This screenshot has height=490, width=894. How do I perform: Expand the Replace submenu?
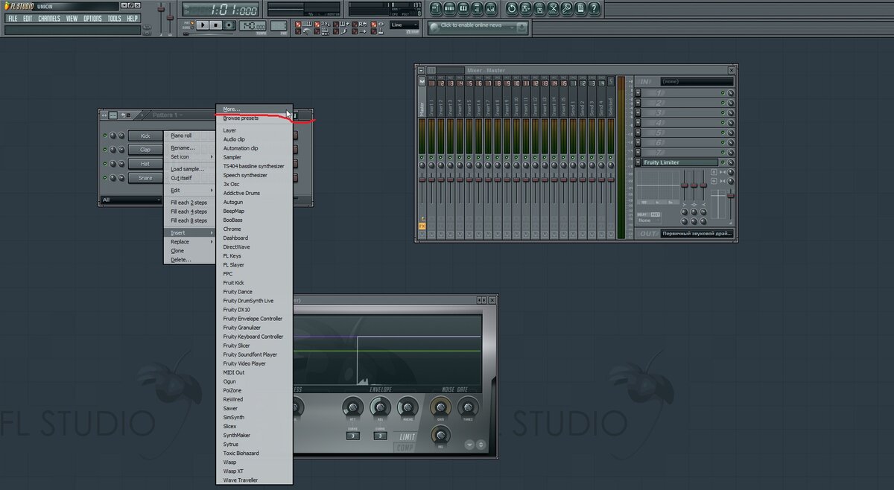(189, 241)
